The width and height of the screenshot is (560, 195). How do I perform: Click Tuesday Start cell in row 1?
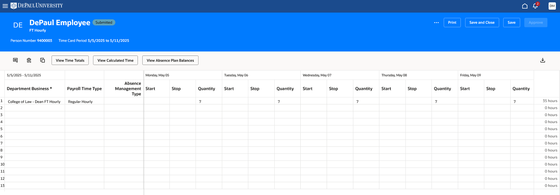click(x=235, y=101)
